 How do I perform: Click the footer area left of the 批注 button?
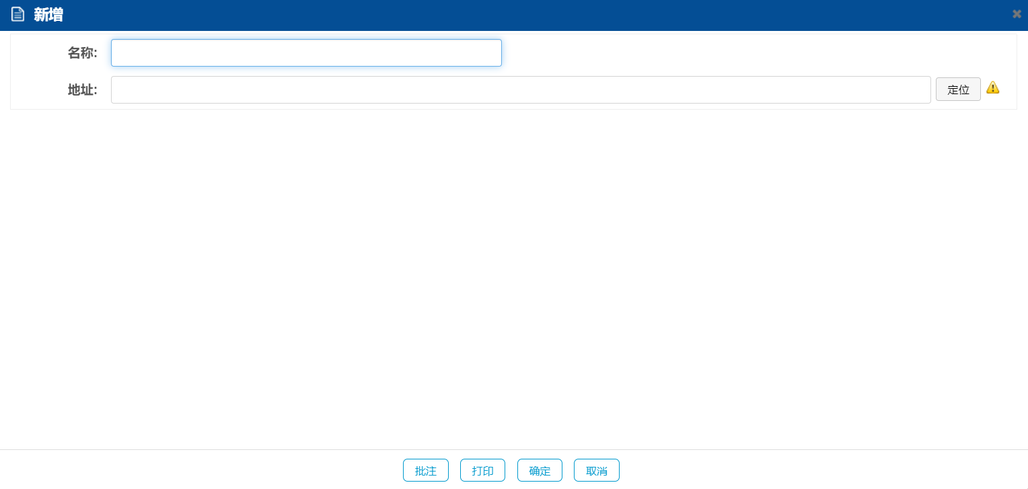(x=202, y=470)
